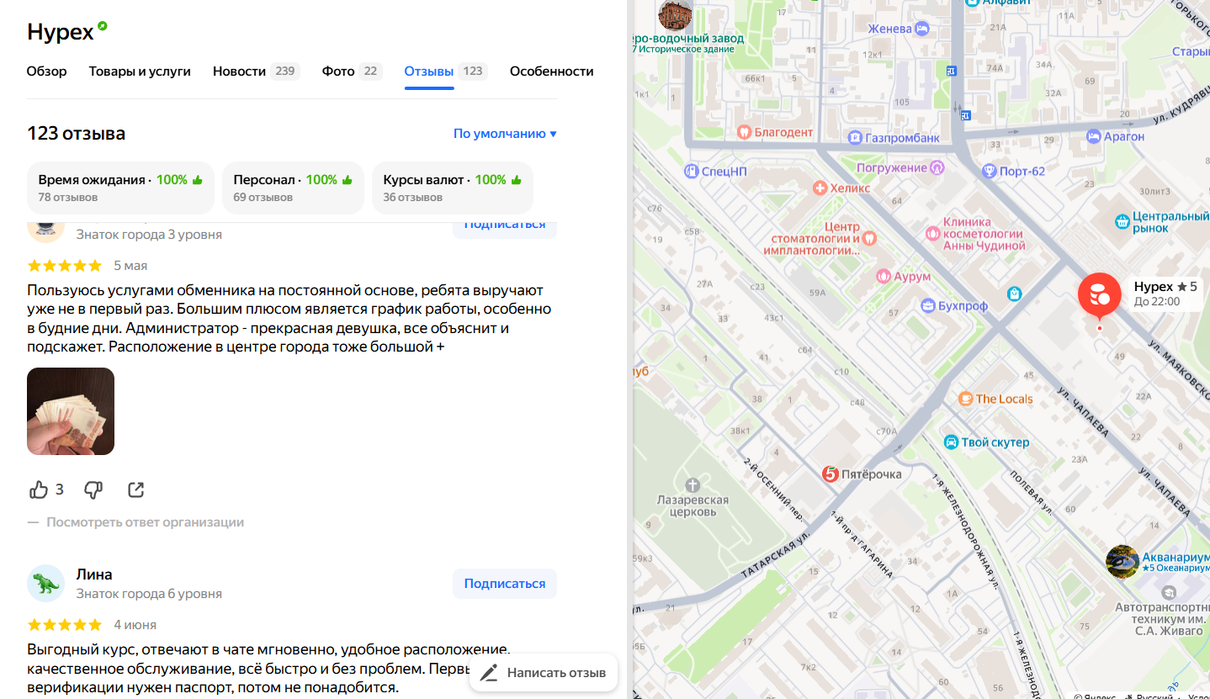Click the five-star rating beside 5 мая
Image resolution: width=1210 pixels, height=699 pixels.
(x=65, y=266)
